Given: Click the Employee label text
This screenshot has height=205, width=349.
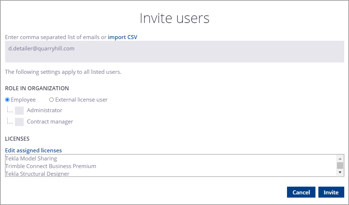Looking at the screenshot, I should [x=23, y=100].
